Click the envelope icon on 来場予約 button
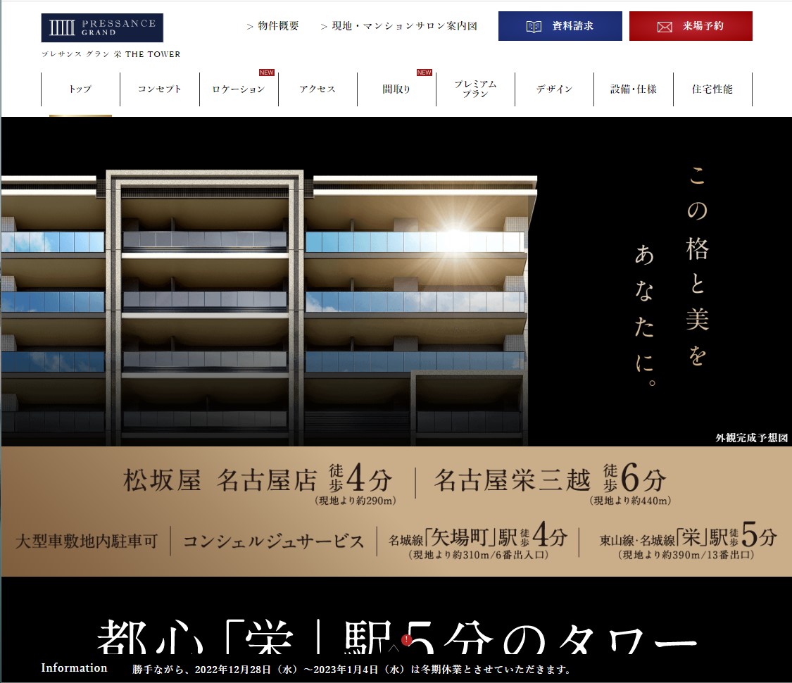This screenshot has width=792, height=683. [664, 27]
